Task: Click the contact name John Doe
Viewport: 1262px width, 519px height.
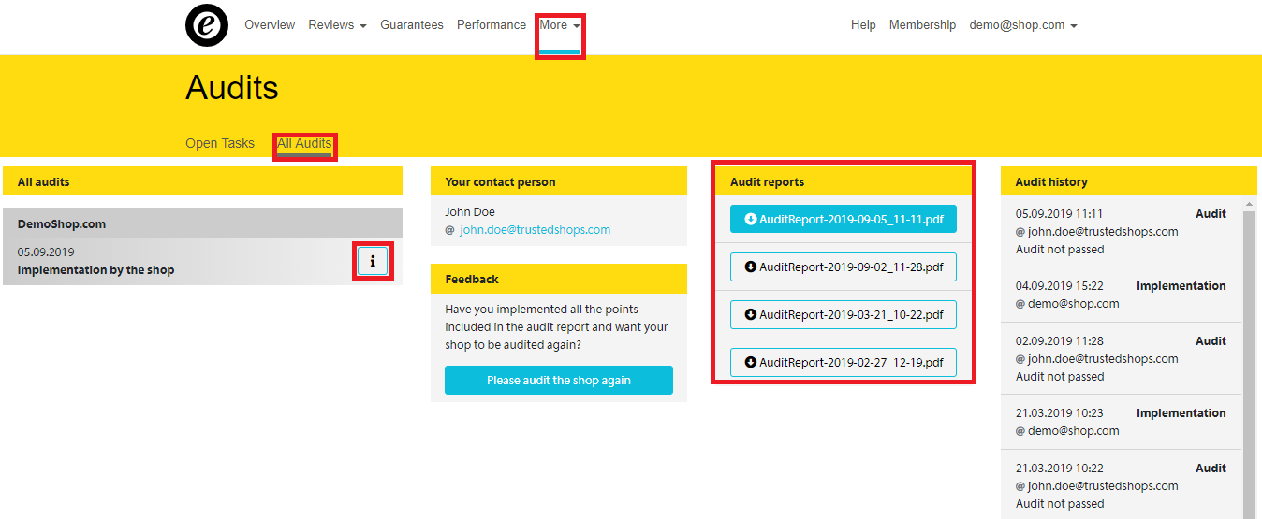Action: pyautogui.click(x=470, y=212)
